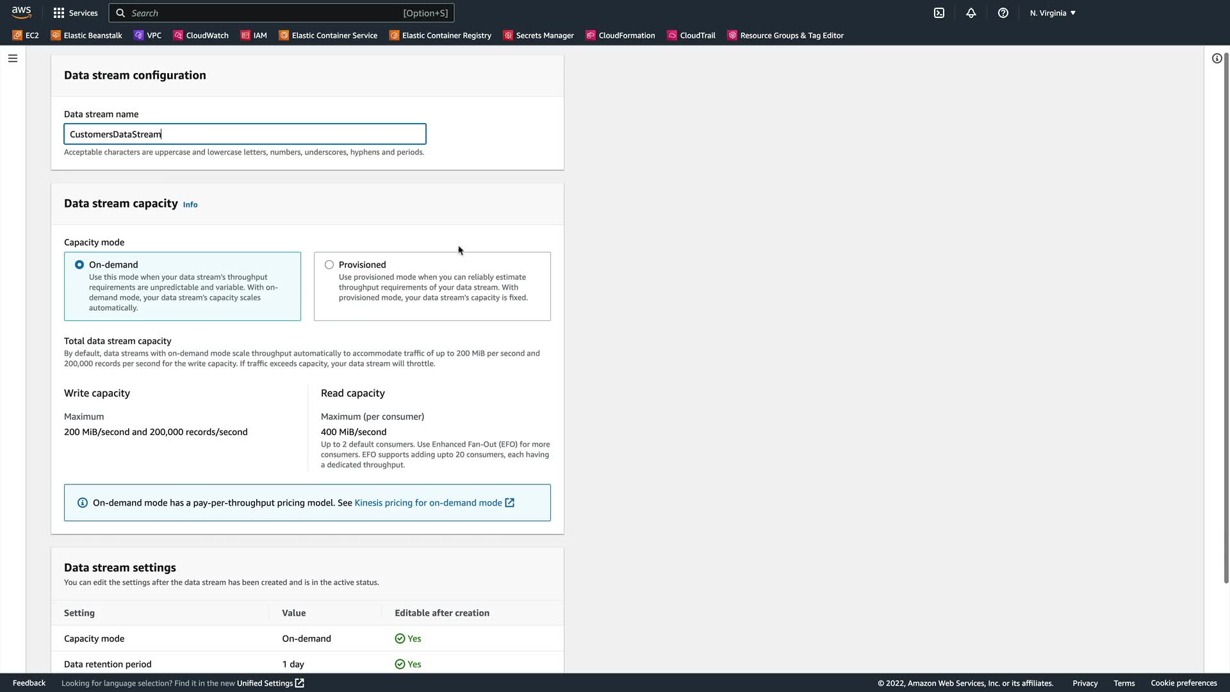Select the On-demand capacity mode
This screenshot has width=1230, height=692.
pyautogui.click(x=79, y=265)
